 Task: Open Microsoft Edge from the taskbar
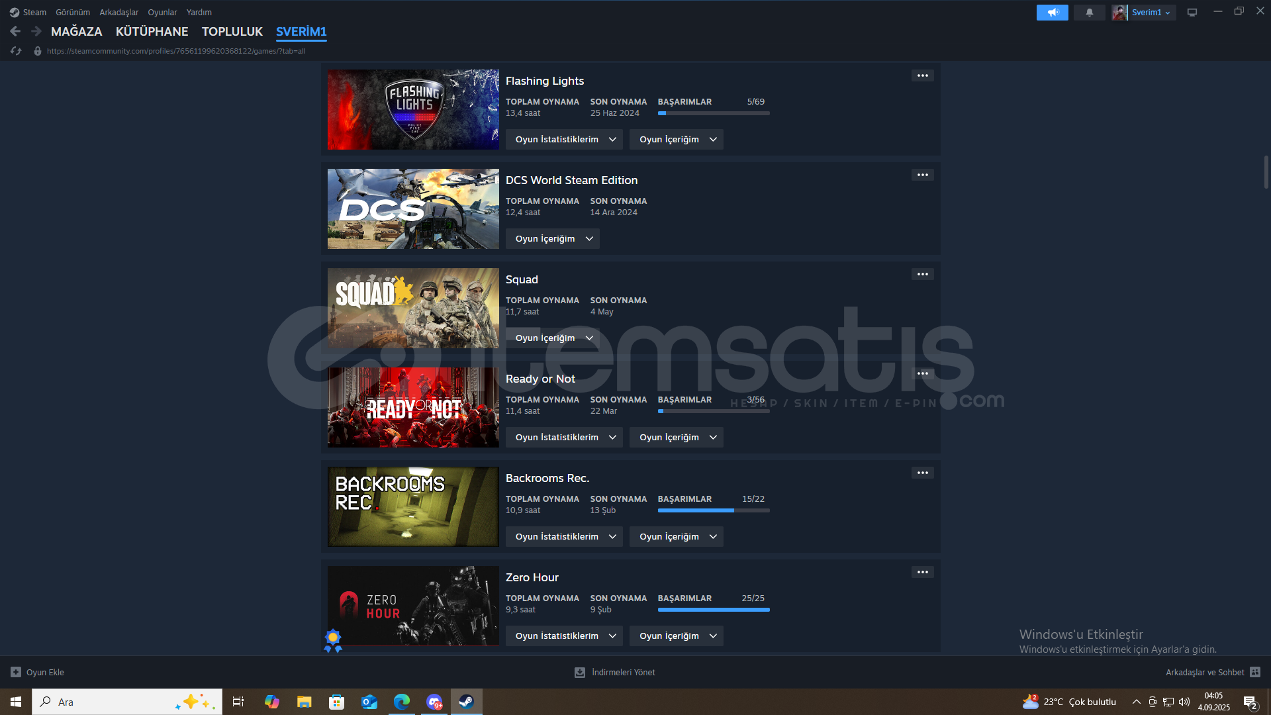pyautogui.click(x=402, y=702)
